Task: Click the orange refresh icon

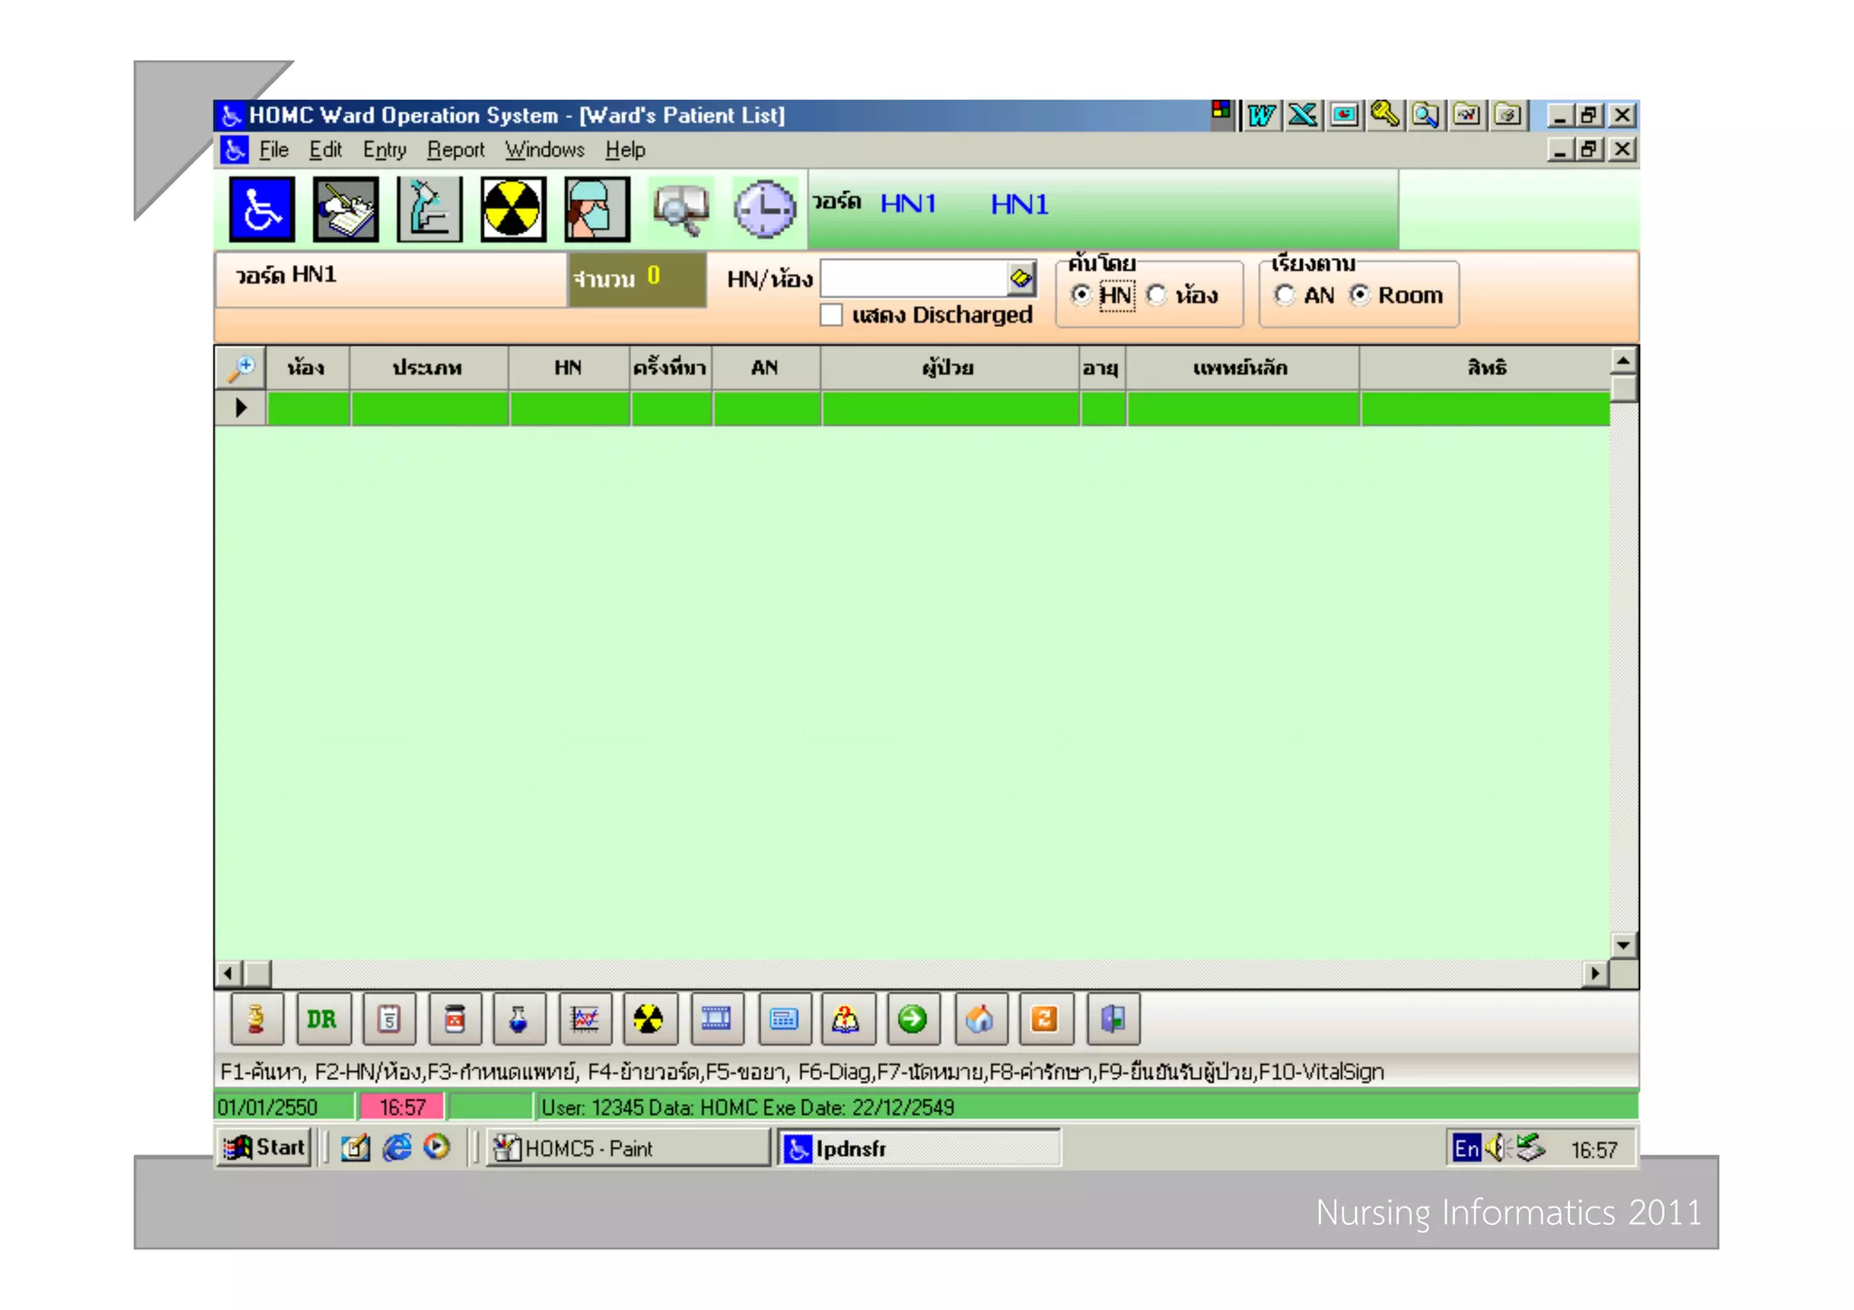Action: click(x=1045, y=1019)
